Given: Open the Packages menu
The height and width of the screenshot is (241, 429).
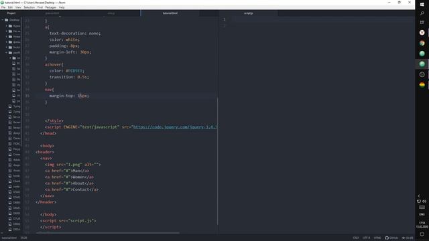Looking at the screenshot, I should 51,7.
